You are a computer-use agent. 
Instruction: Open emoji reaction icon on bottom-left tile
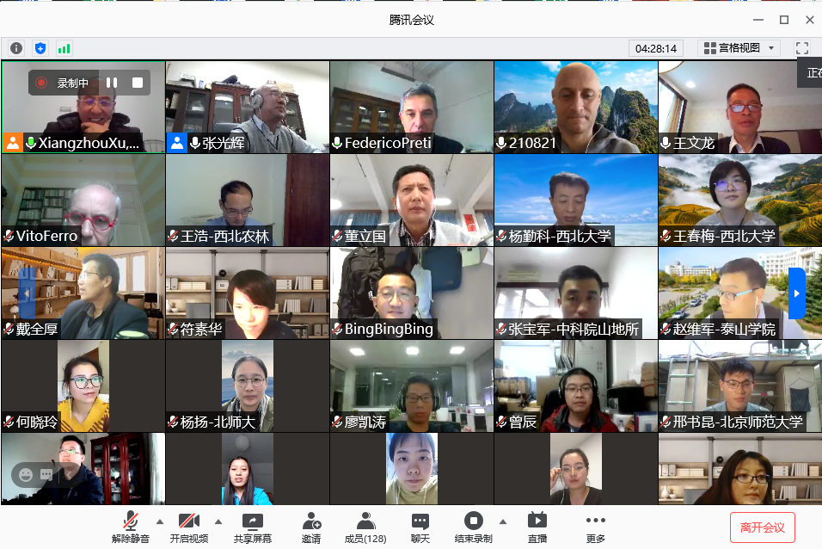click(26, 475)
